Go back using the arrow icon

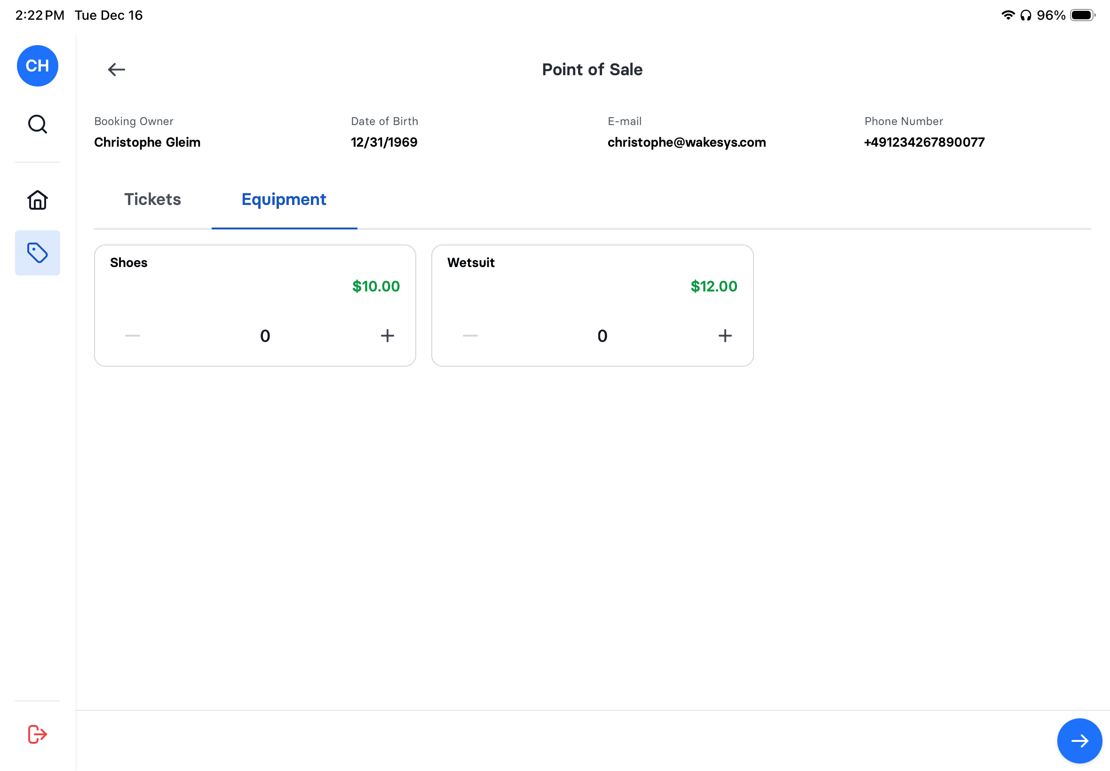tap(116, 70)
